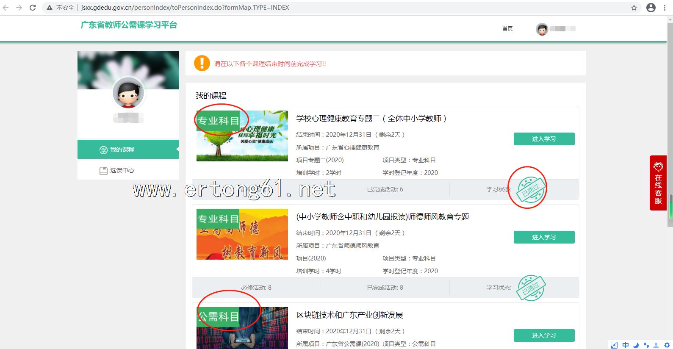
Task: Click the browser reload page icon
Action: (33, 8)
